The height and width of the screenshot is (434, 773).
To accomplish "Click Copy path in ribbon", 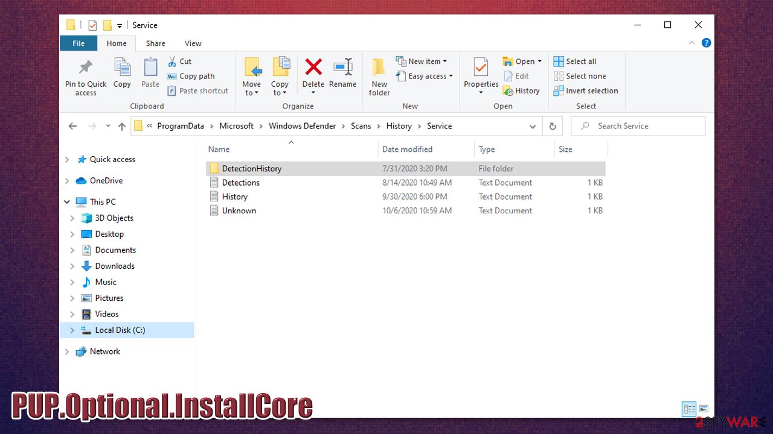I will [x=191, y=77].
